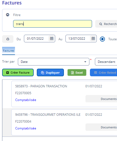Click the recycle reset icon button
This screenshot has height=141, width=117.
coord(8,39)
